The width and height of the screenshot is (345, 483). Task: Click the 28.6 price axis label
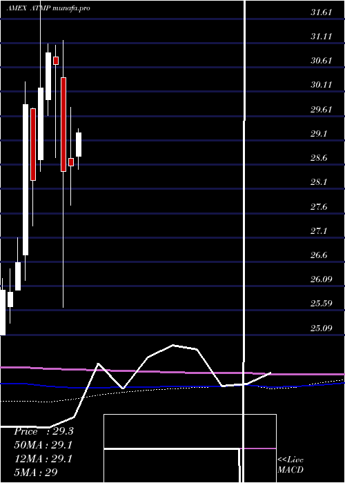coord(319,158)
